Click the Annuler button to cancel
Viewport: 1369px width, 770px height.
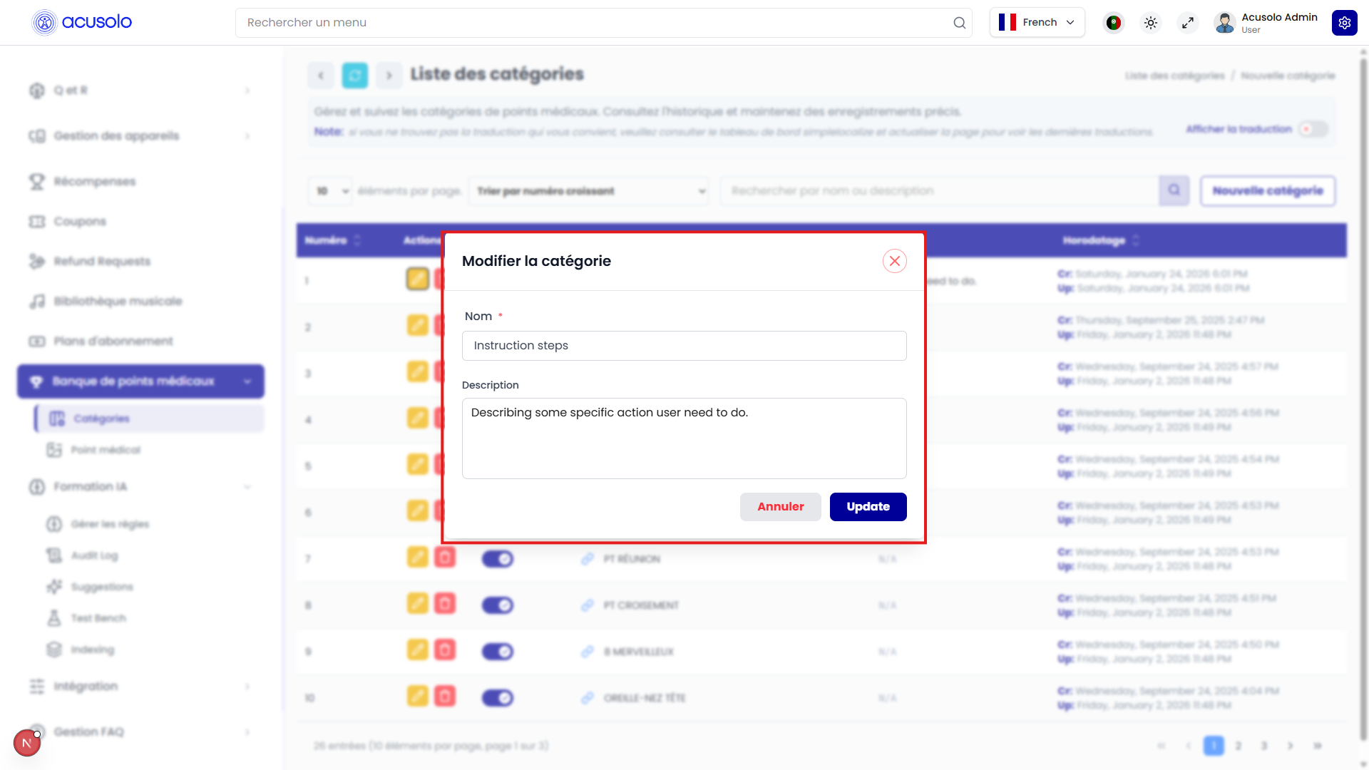click(x=780, y=506)
